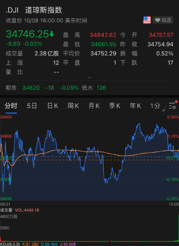Click the -0.32% axis label

point(172,199)
